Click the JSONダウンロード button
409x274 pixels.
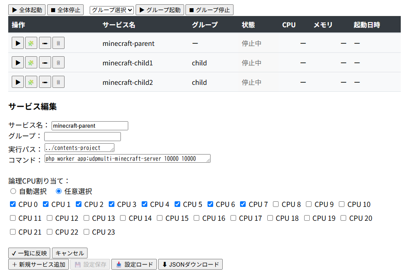(x=190, y=264)
